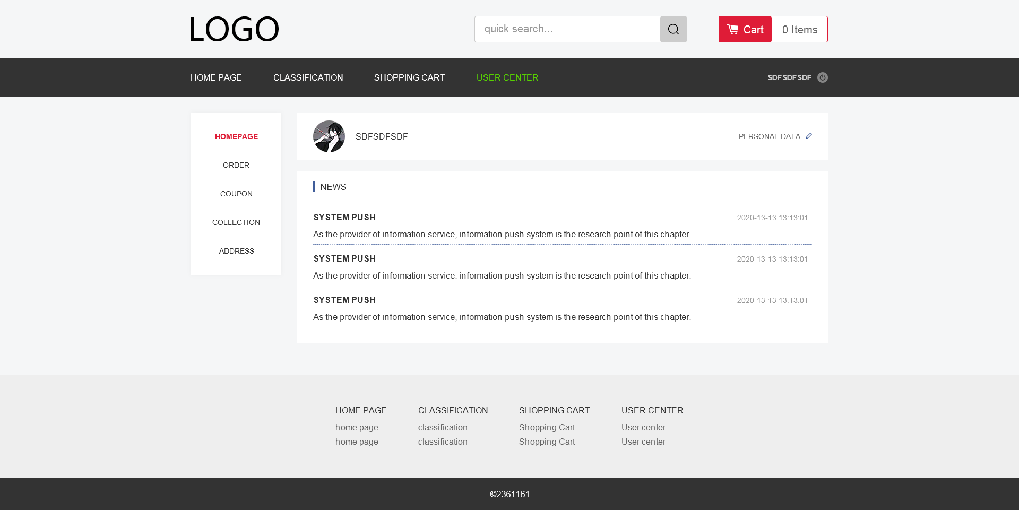Click the magnifier search icon button

pyautogui.click(x=673, y=29)
